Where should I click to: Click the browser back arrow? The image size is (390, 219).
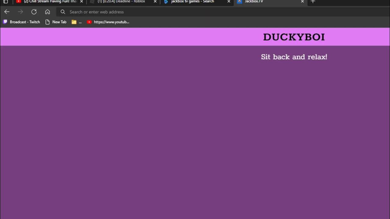[7, 12]
